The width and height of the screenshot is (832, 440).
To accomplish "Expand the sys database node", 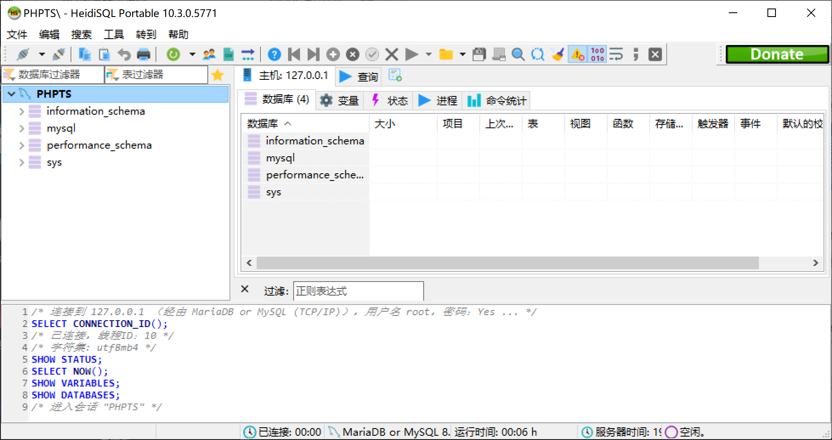I will tap(22, 162).
